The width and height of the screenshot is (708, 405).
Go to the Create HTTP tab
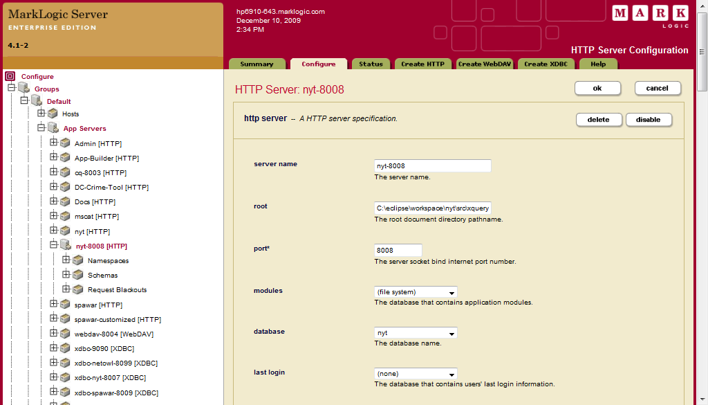(422, 64)
